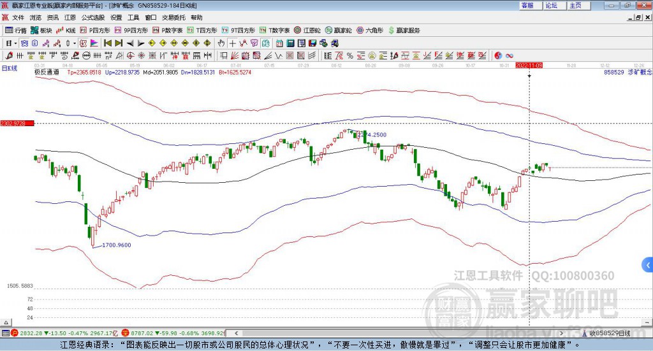653x351 pixels.
Task: Open the calendar icon tool
Action: 279,43
